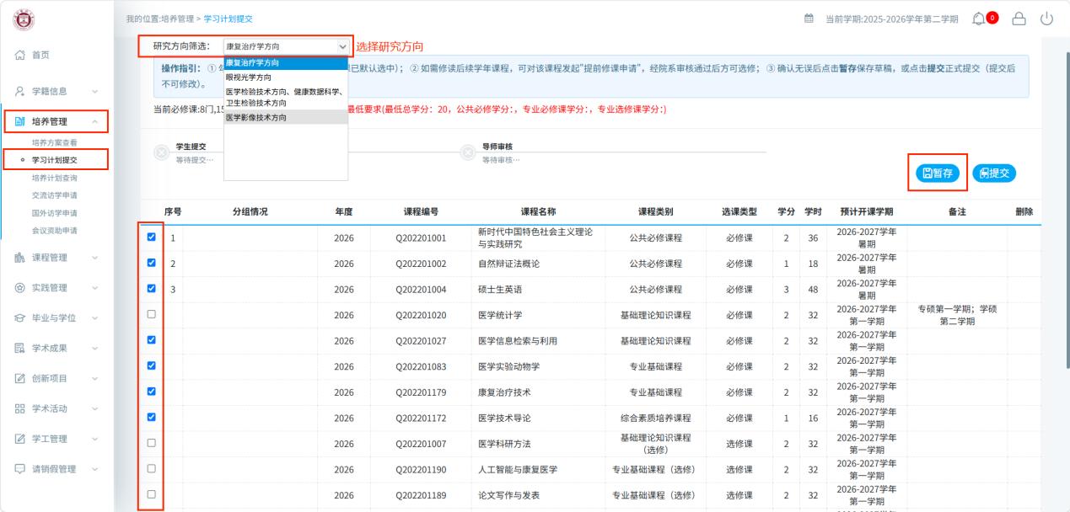Uncheck the 硕士生英语 course checkbox
Screen dimensions: 1070x512
151,289
